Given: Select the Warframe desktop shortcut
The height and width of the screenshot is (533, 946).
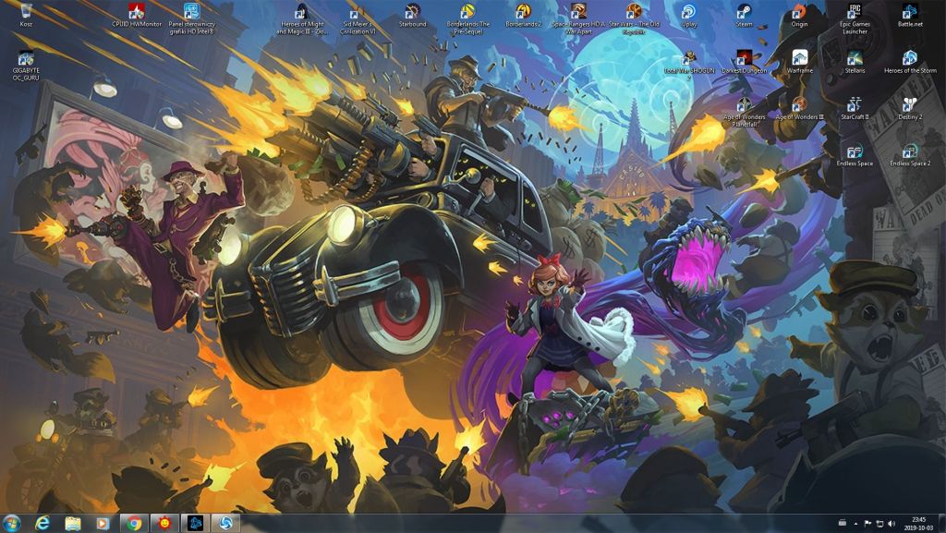Looking at the screenshot, I should [x=799, y=62].
